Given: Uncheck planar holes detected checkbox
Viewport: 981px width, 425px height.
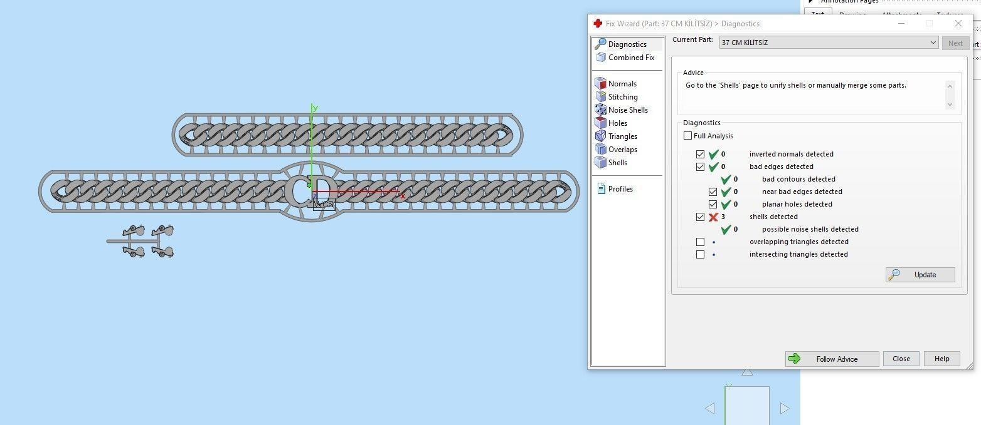Looking at the screenshot, I should tap(713, 204).
